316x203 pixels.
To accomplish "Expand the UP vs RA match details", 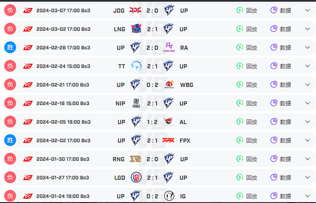I will [308, 47].
